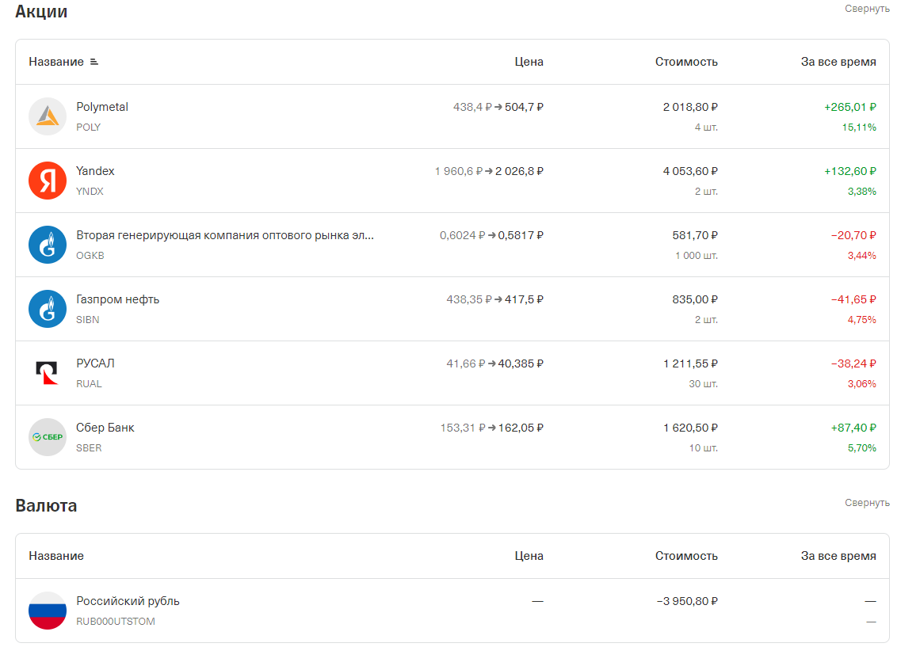This screenshot has width=920, height=666.
Task: Open the Polymetal stock name link
Action: point(102,107)
